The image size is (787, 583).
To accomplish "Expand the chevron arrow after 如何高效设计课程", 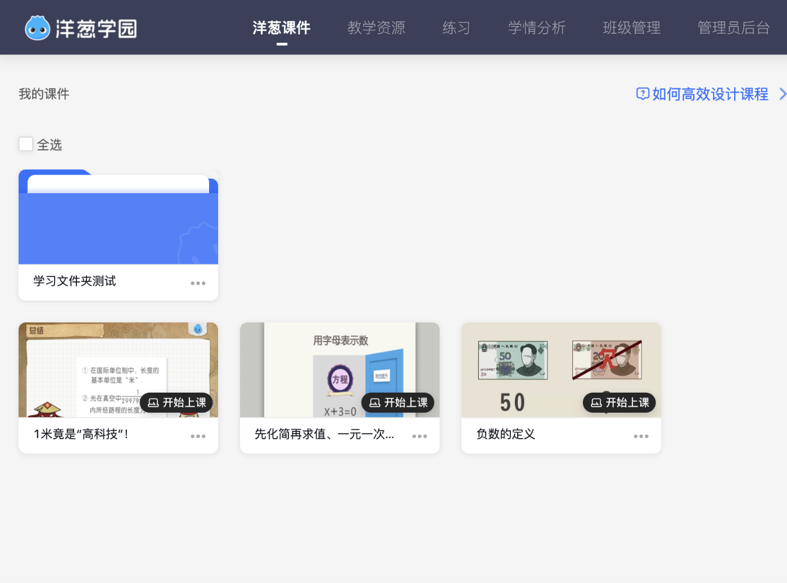I will pos(781,94).
